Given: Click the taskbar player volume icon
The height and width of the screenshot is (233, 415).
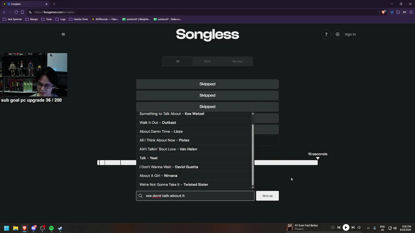Looking at the screenshot, I should tap(359, 227).
